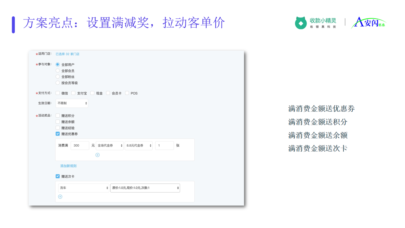This screenshot has height=228, width=405.
Task: Open the 生效日期 不限制 dropdown
Action: coord(72,103)
